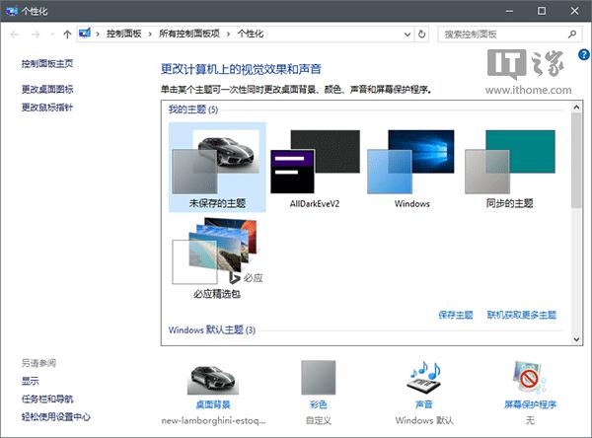Open the 控制面板 breadcrumb chevron
592x438 pixels.
pos(151,34)
